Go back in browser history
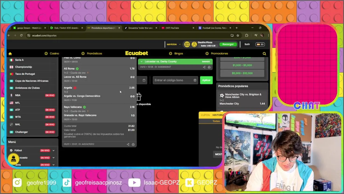 tap(9, 35)
